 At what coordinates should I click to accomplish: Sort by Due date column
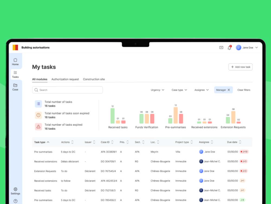pyautogui.click(x=234, y=142)
